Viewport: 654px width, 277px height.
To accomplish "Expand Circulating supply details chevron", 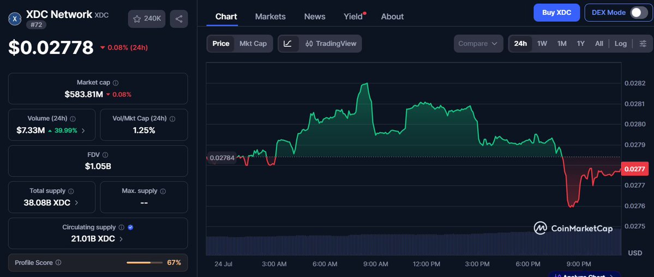I will 121,239.
